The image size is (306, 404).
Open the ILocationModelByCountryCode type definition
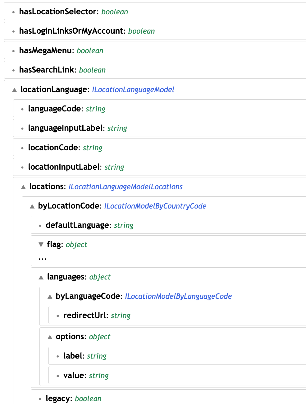155,206
